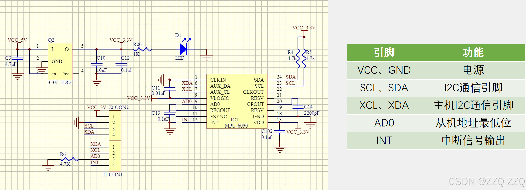Select the Q2 3.3V LDO regulator block
This screenshot has width=526, height=190.
pos(60,61)
